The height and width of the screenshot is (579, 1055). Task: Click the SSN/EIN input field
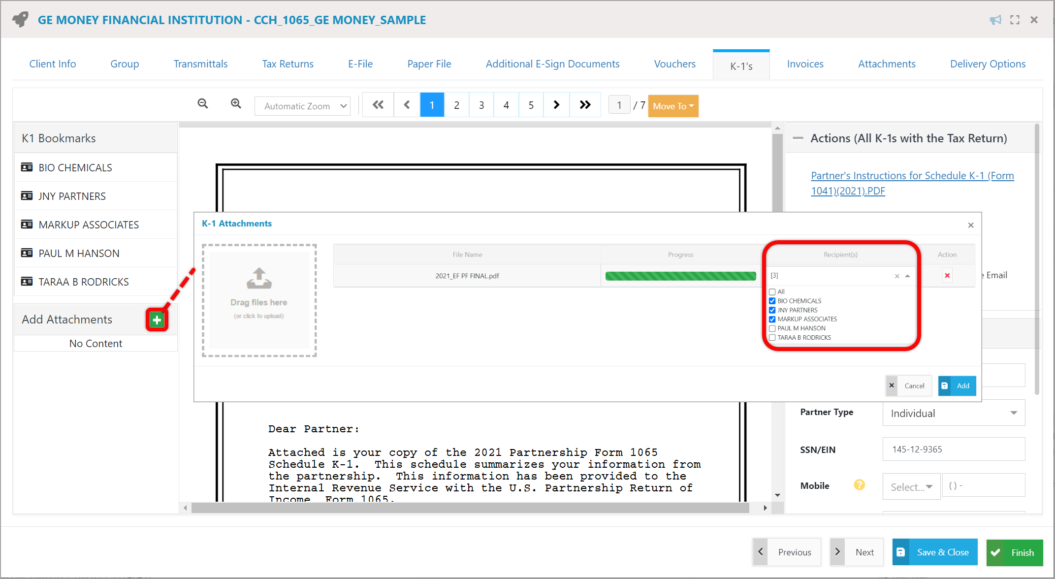pos(953,449)
